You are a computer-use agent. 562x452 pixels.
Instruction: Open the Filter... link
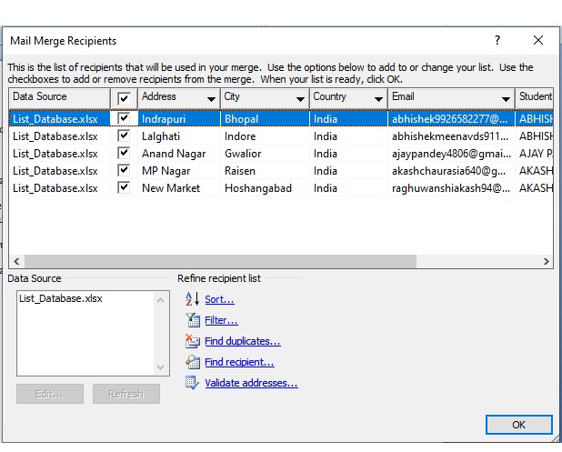(x=221, y=320)
